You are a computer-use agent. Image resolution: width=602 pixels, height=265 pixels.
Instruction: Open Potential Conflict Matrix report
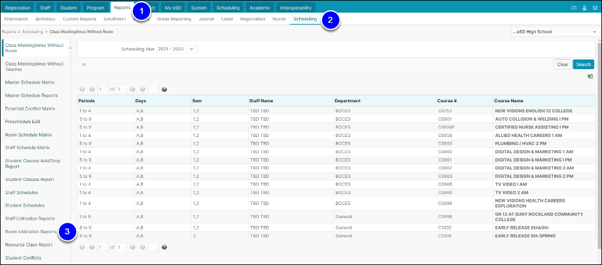(30, 109)
